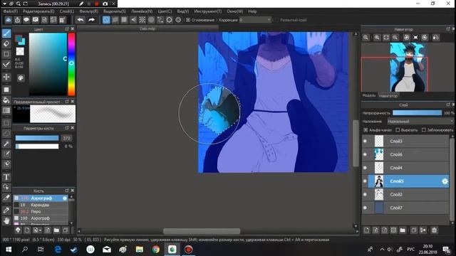Viewport: 456px width, 256px height.
Task: Adjust the brush size slider
Action: click(x=37, y=138)
